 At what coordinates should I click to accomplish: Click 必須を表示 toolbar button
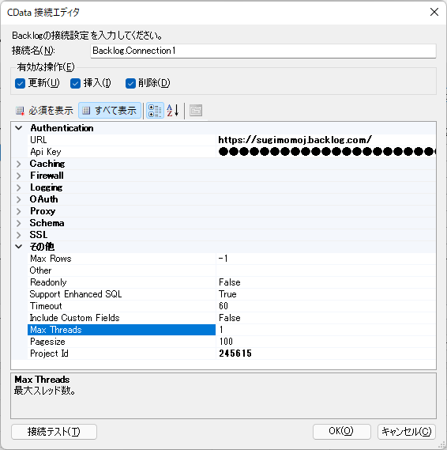pyautogui.click(x=44, y=111)
